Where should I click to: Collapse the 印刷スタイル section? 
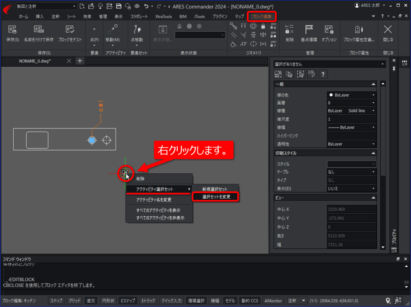coord(373,153)
